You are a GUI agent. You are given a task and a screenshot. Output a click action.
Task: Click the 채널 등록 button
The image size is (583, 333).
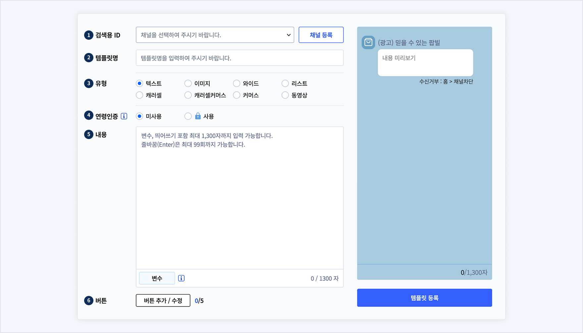pos(321,35)
